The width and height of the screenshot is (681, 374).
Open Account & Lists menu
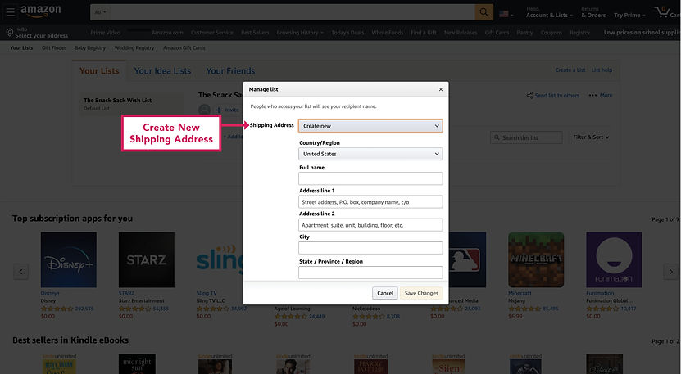click(549, 12)
